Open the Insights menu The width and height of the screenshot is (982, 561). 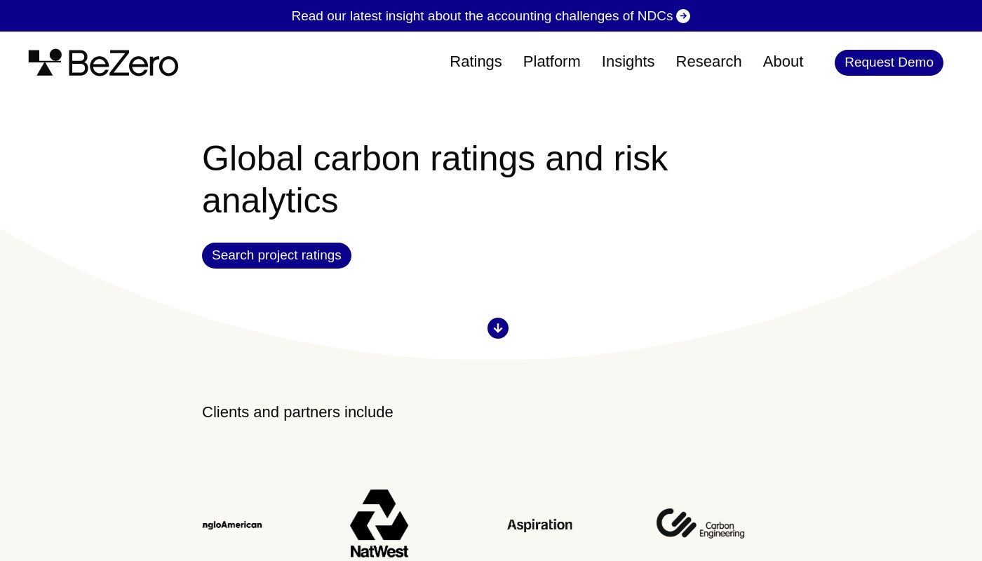pyautogui.click(x=628, y=62)
